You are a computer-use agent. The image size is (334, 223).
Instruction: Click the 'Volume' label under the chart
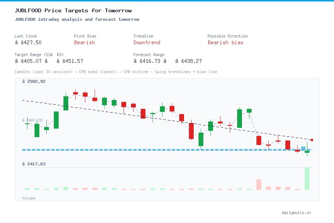29,198
